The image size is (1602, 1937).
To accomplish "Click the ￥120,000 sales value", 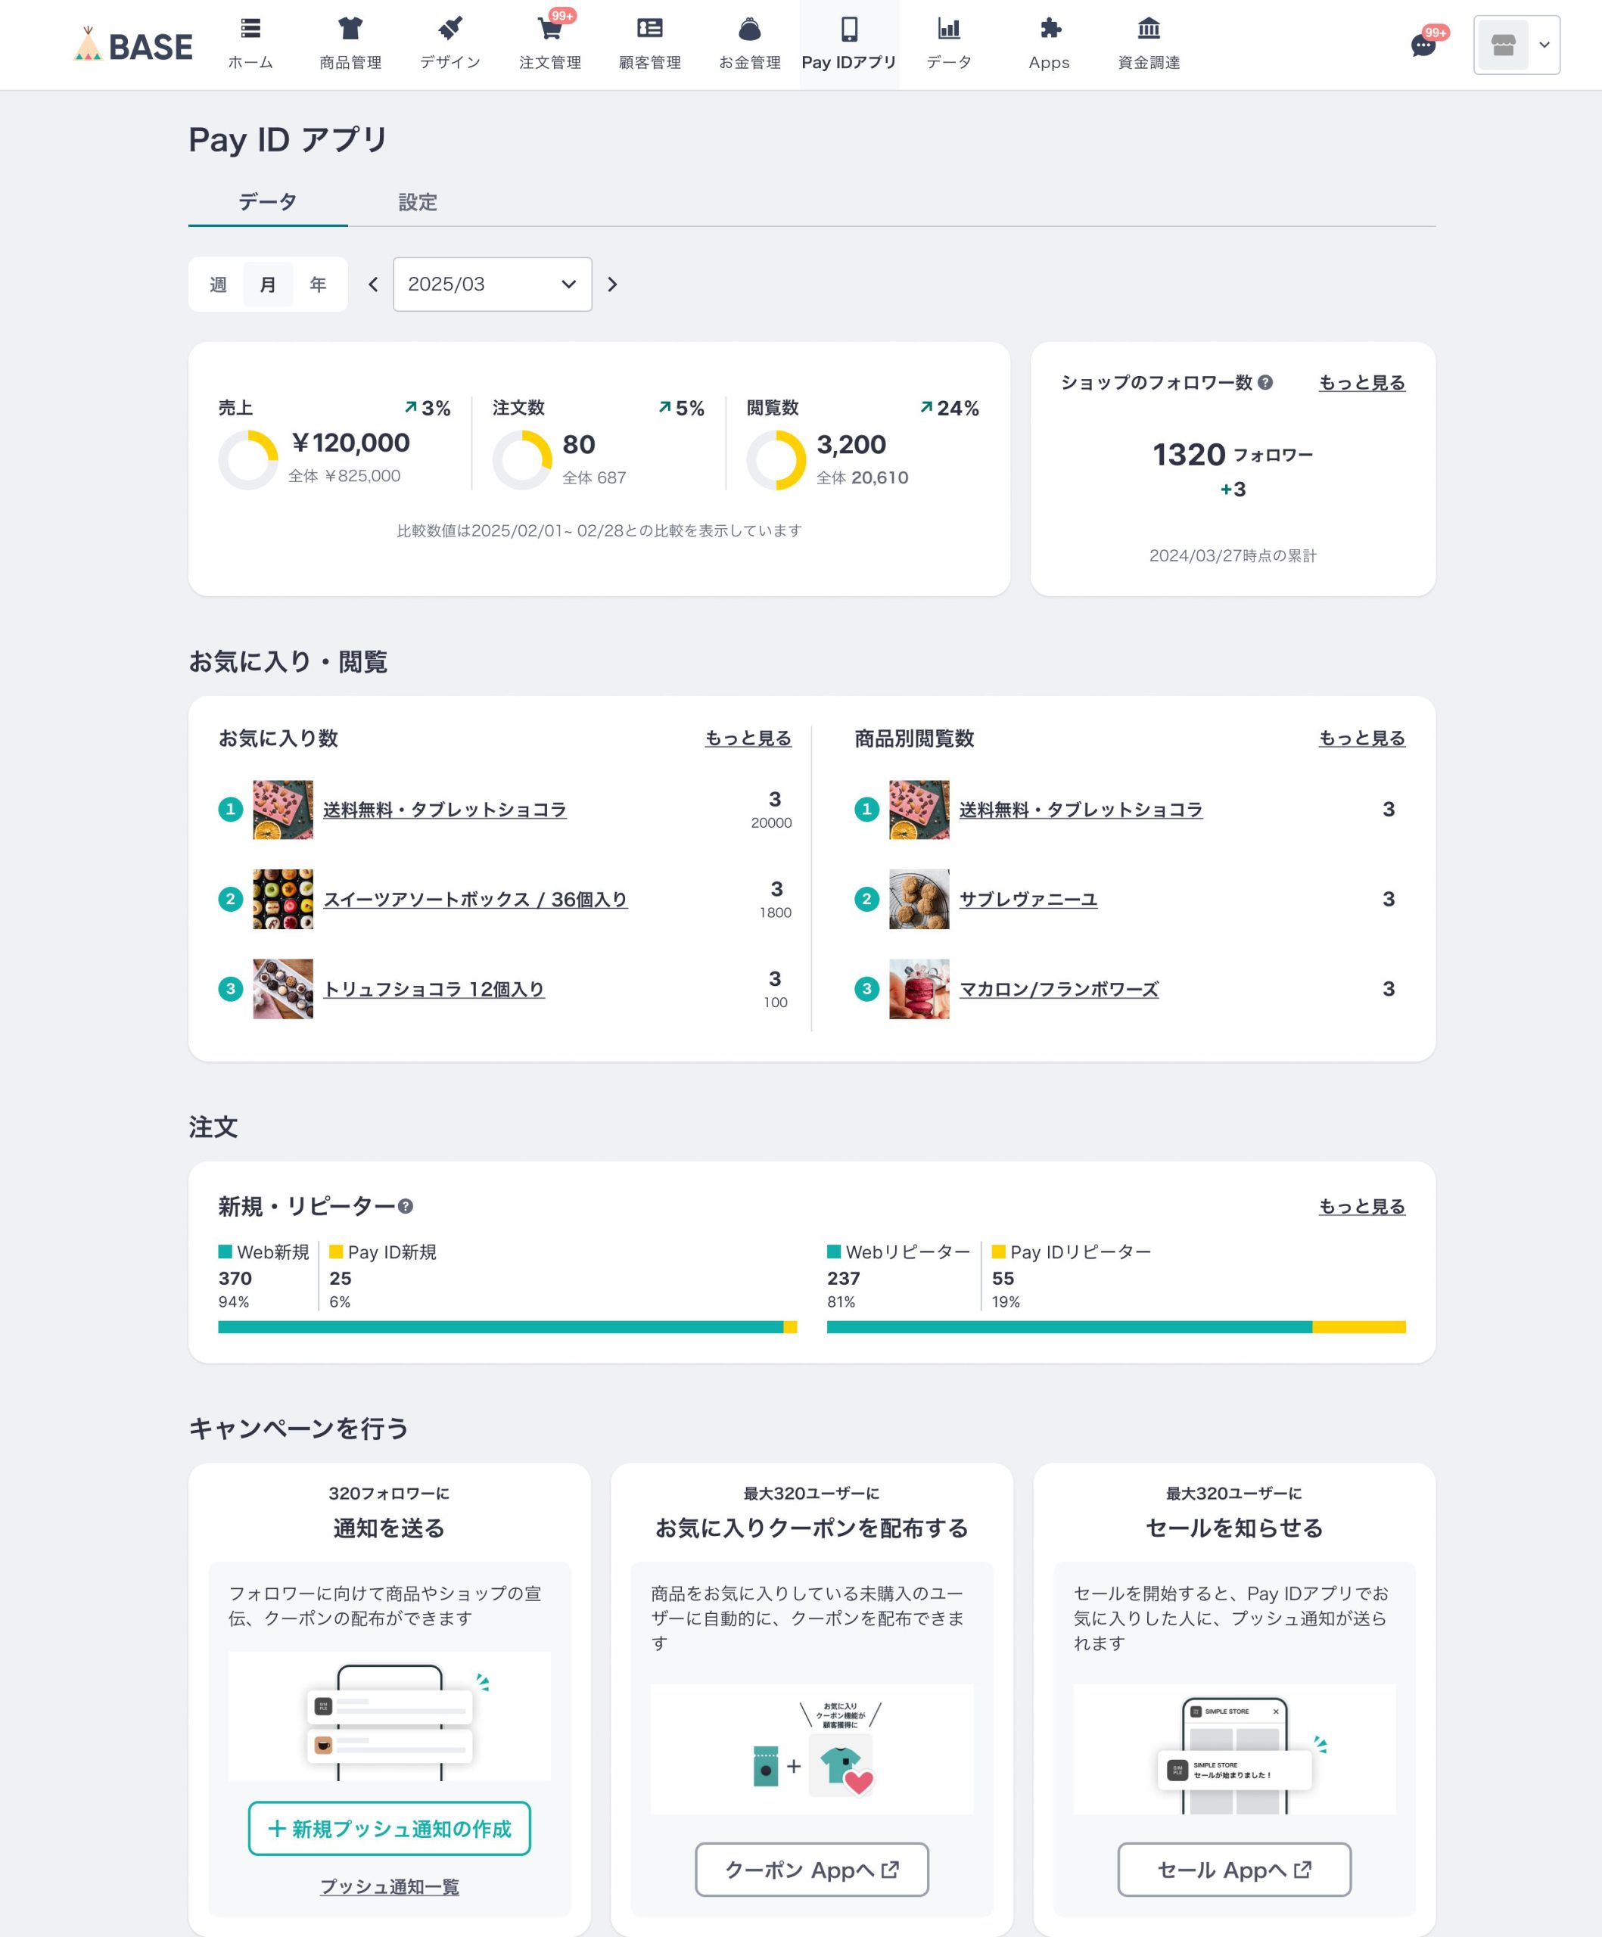I will point(350,443).
